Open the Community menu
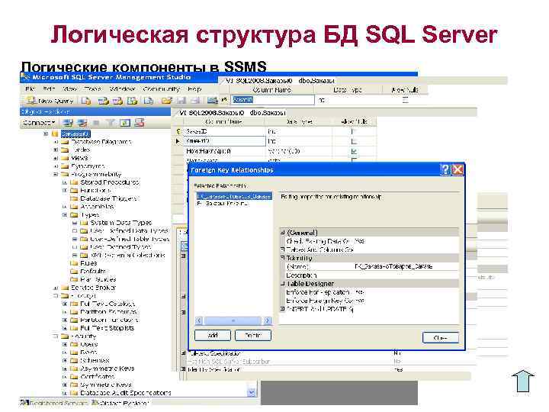The image size is (549, 412). tap(162, 89)
